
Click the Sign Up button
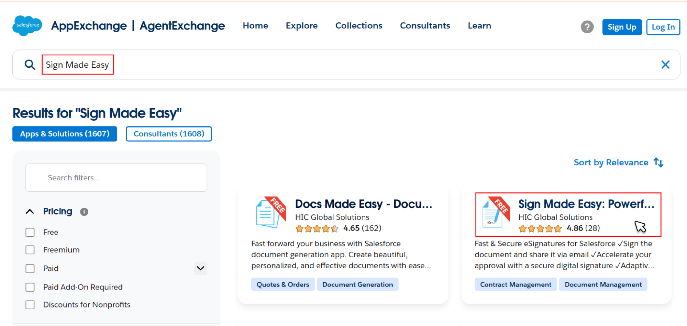pos(621,27)
